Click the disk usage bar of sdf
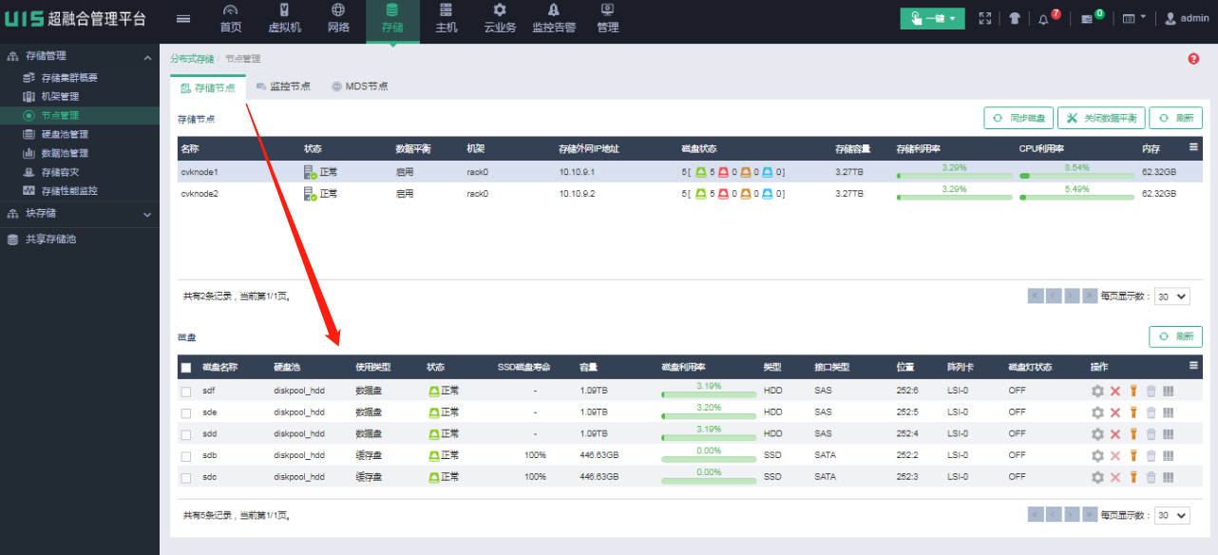 click(x=709, y=392)
